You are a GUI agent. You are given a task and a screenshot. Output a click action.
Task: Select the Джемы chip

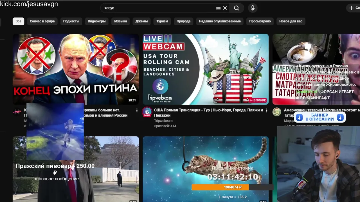(142, 21)
